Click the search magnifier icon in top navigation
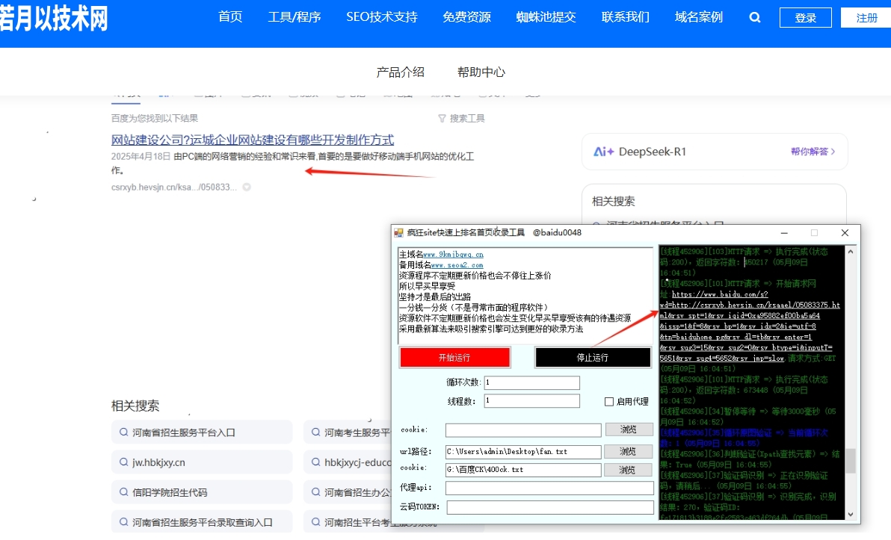Screen dimensions: 891x540 point(755,18)
